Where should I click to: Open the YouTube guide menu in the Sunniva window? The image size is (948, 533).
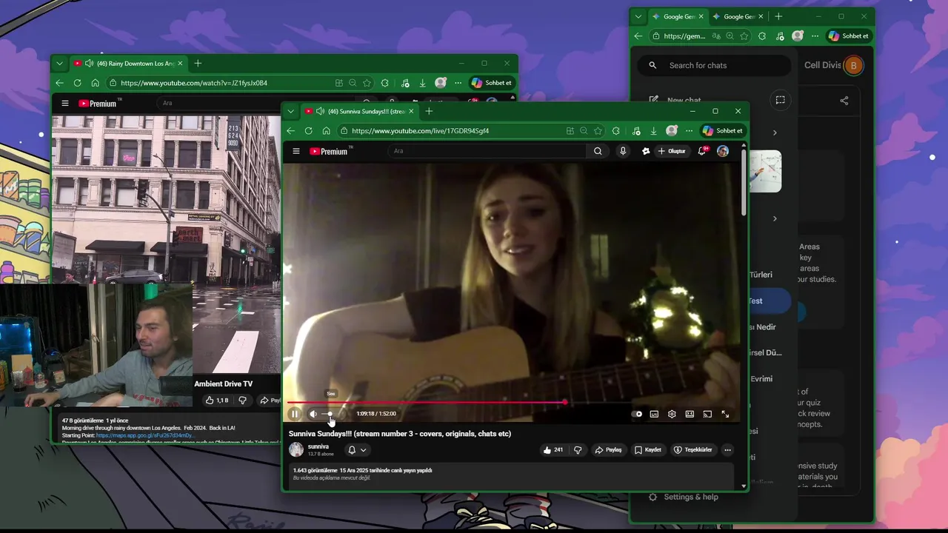[296, 151]
